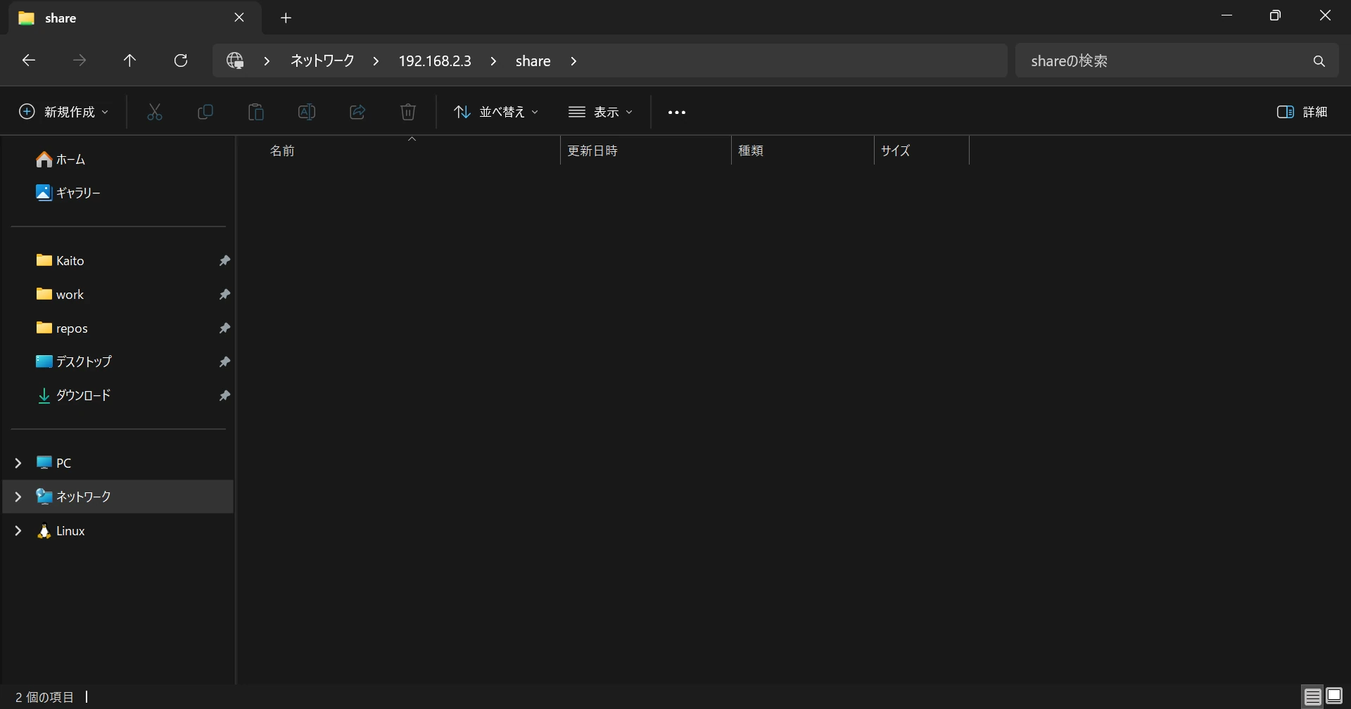Click 2 個の項目 status bar text

[x=44, y=697]
